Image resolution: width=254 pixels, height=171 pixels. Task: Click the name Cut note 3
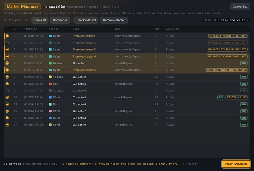79,84
